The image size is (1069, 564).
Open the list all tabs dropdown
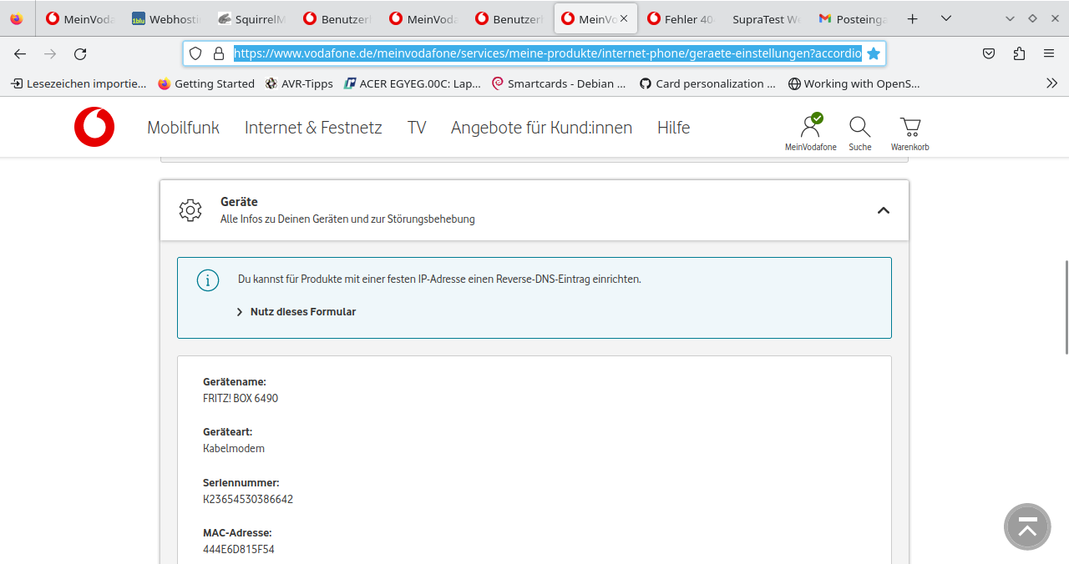(945, 18)
